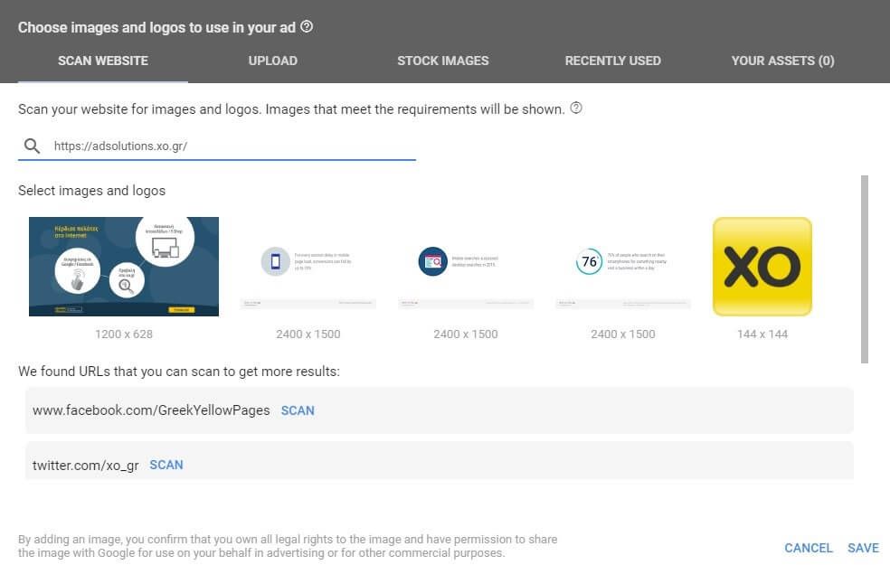The height and width of the screenshot is (565, 890).
Task: Click the twitter.com/xo_gr text
Action: 86,466
